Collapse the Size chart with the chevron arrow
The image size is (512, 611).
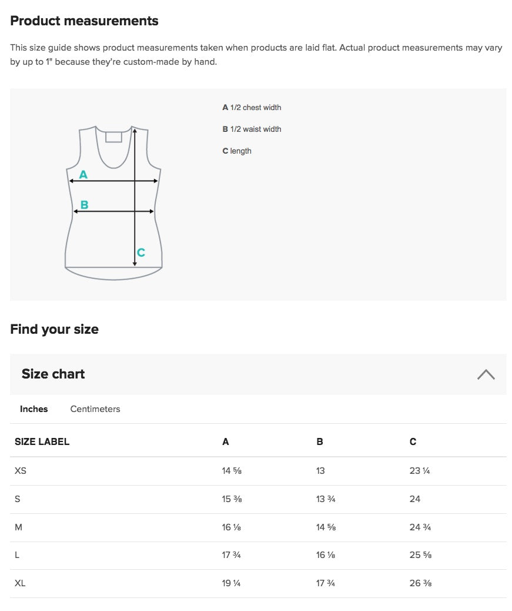coord(486,374)
